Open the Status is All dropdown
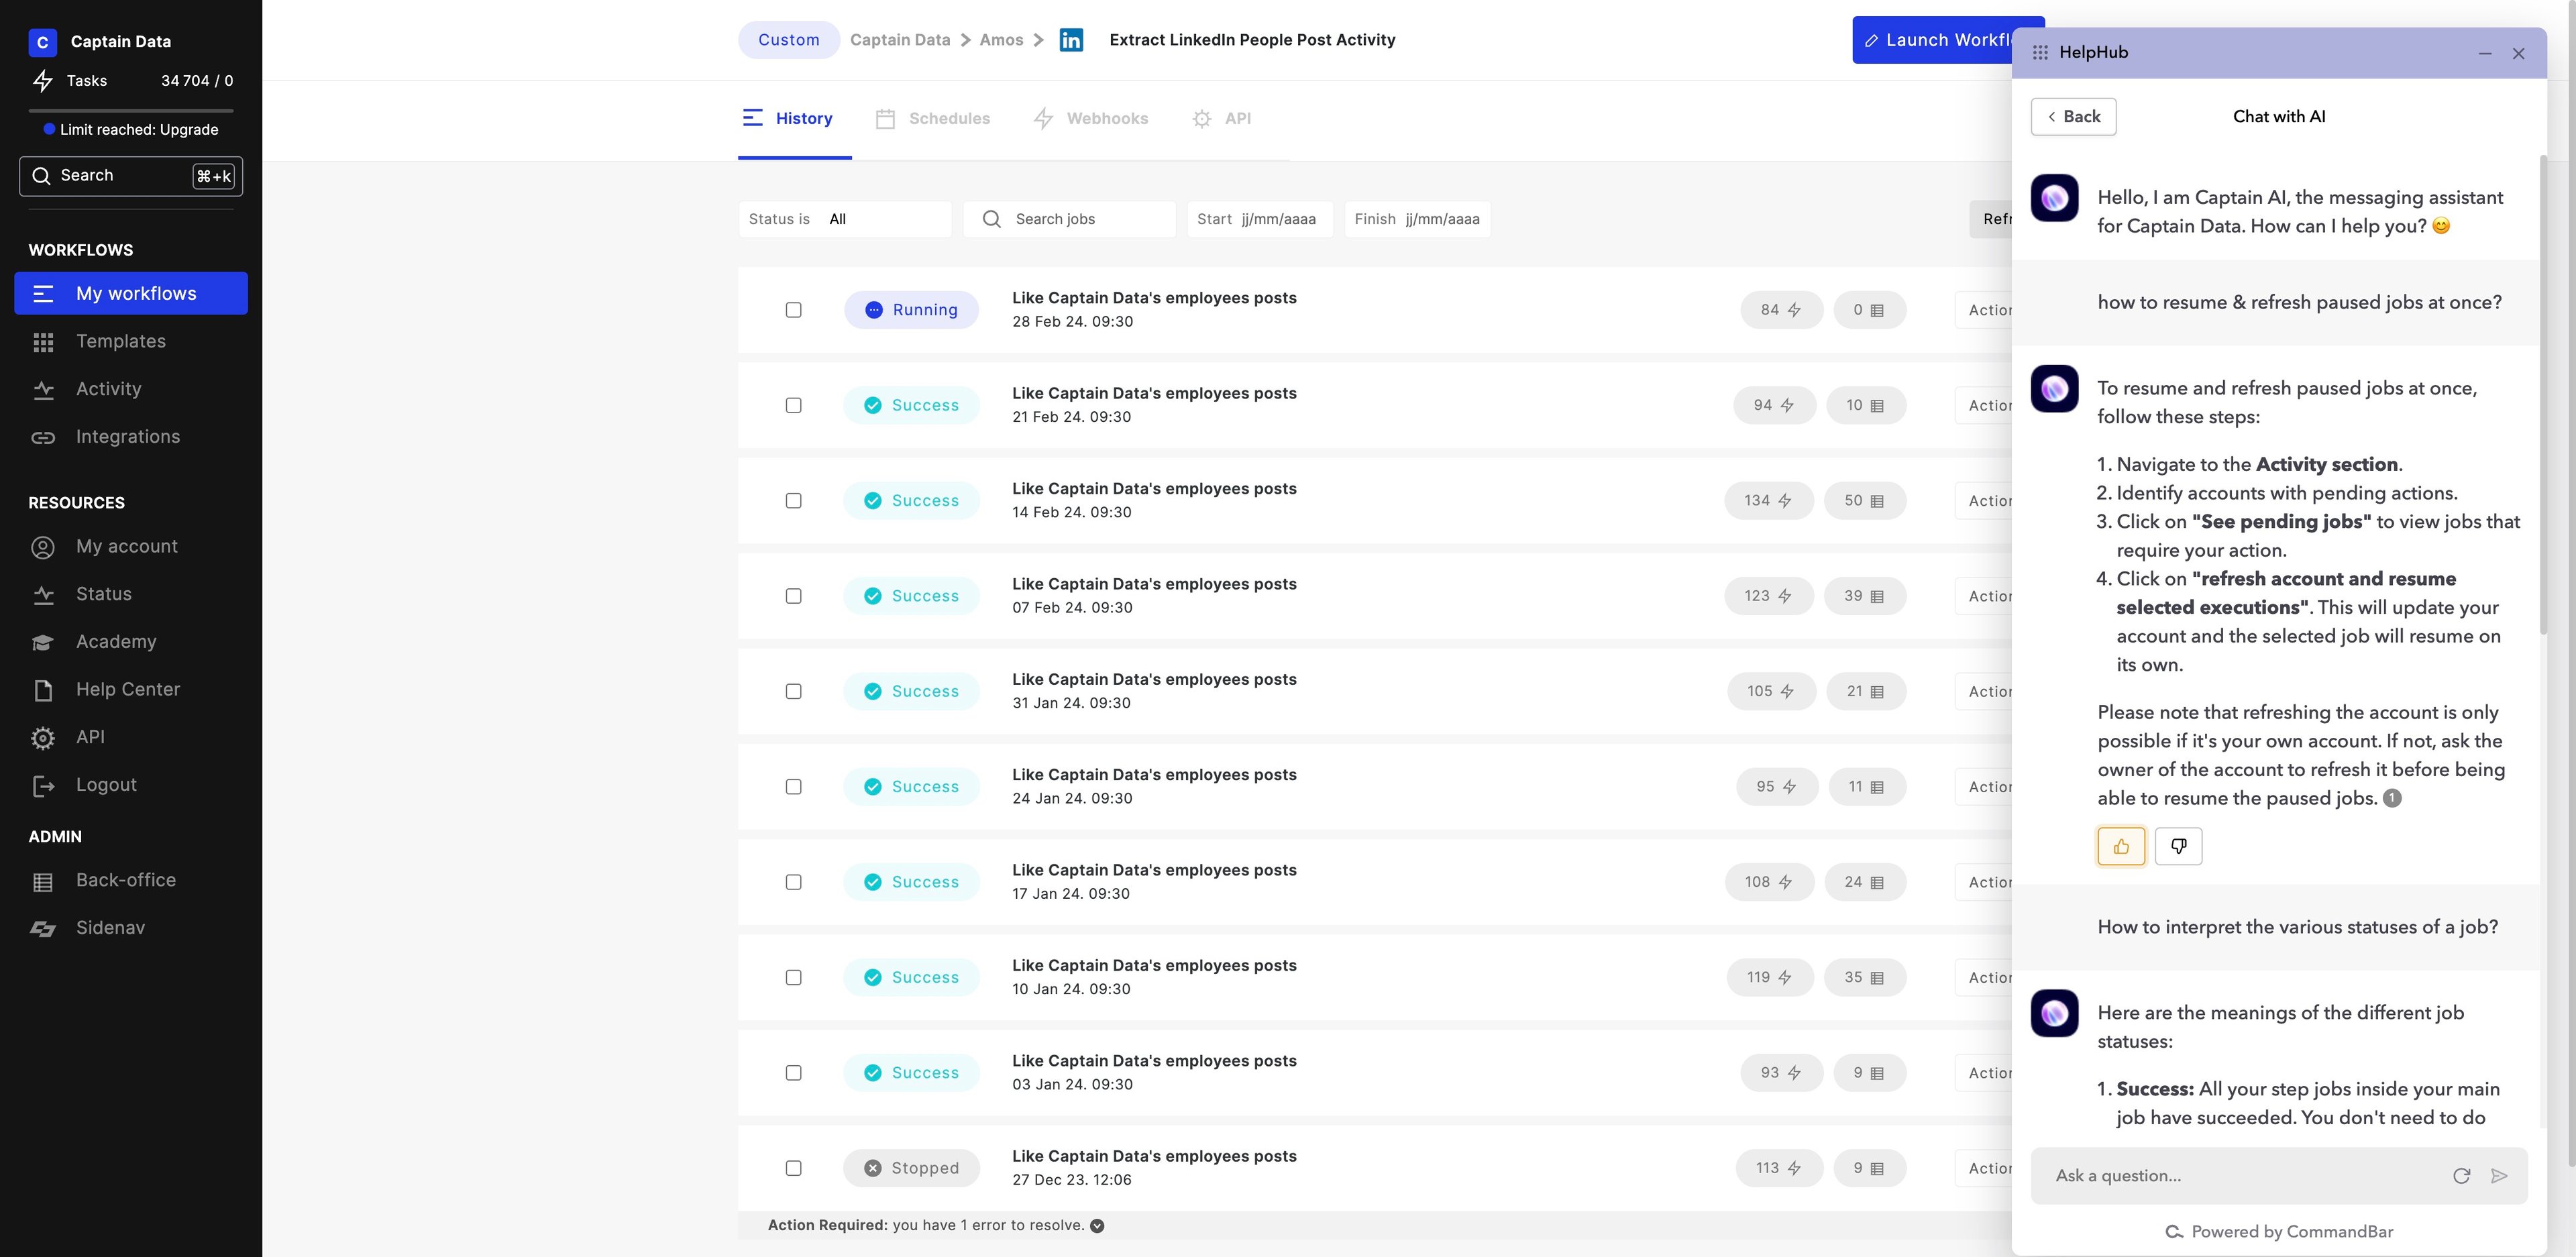2576x1257 pixels. [x=845, y=219]
